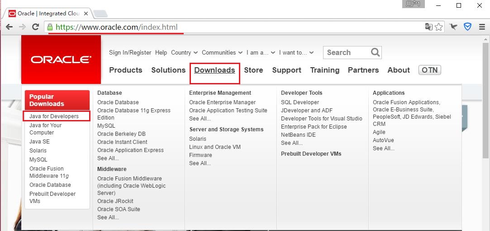
Task: Open the Support menu
Action: coord(286,70)
